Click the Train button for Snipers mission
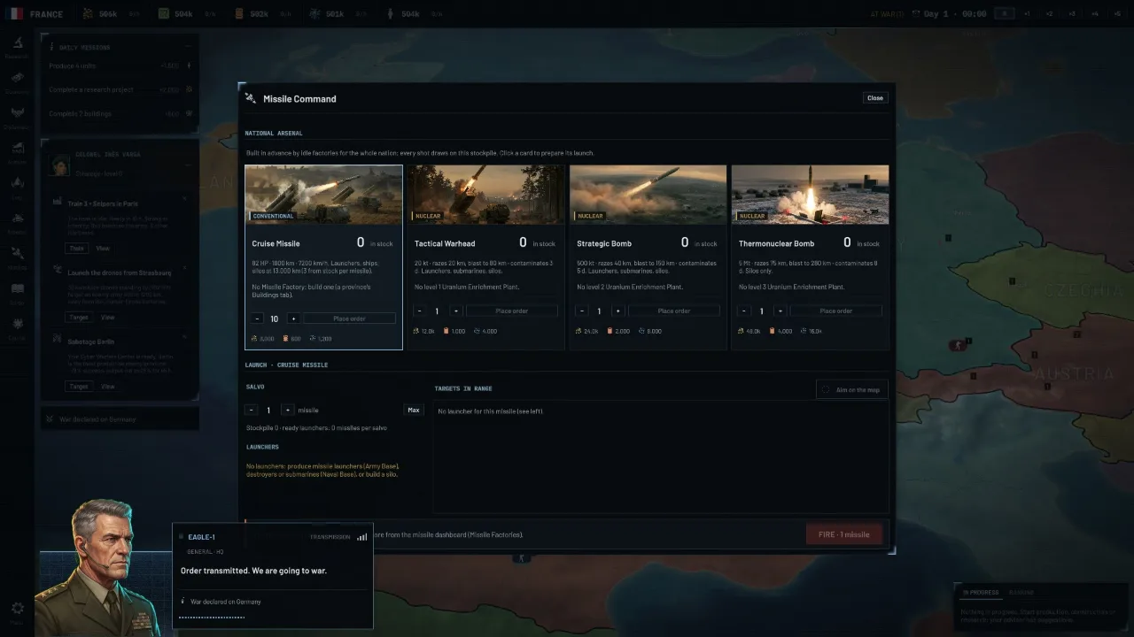Screen dimensions: 1134x637 pos(77,249)
